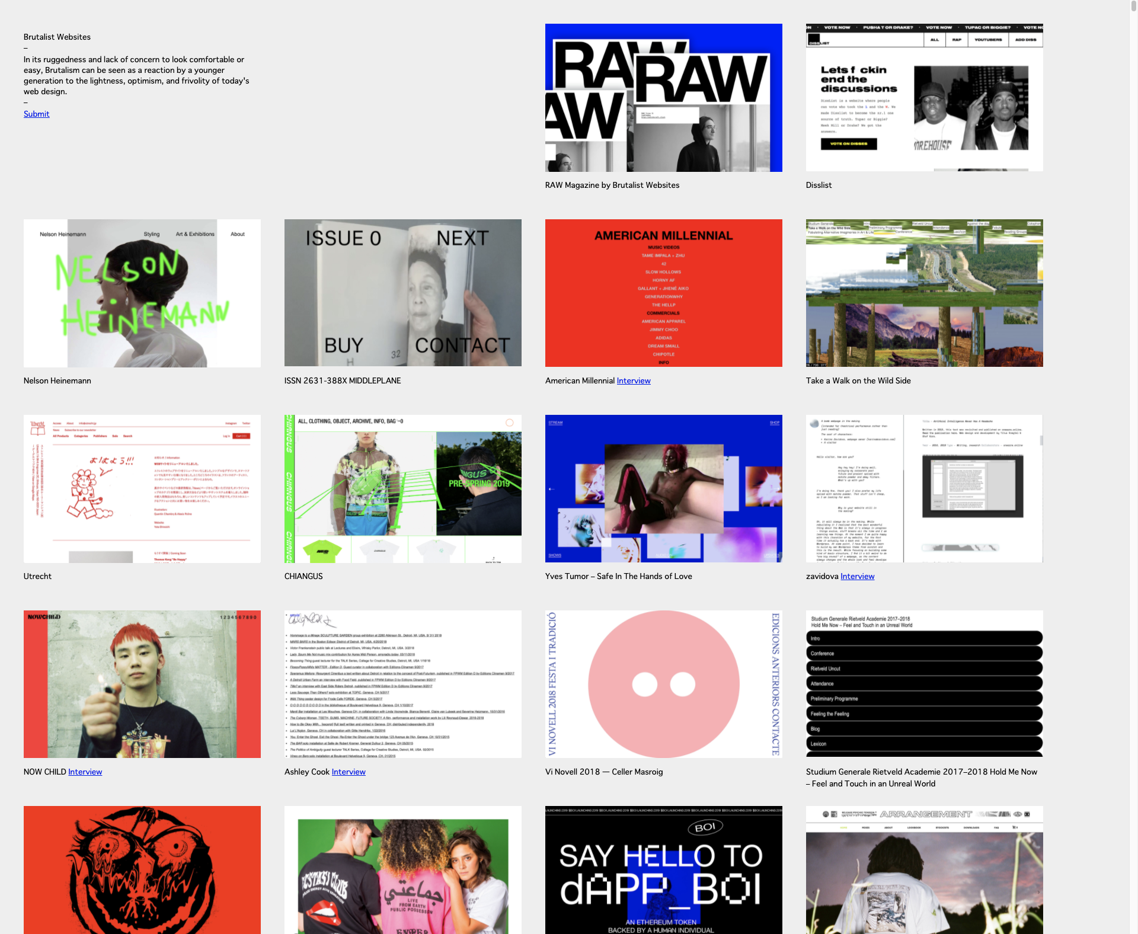Image resolution: width=1138 pixels, height=934 pixels.
Task: Open the RAW Magazine thumbnail
Action: tap(663, 98)
